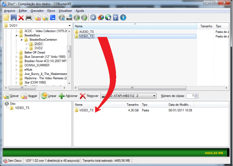Open the Editar menu
233x166 pixels.
point(23,11)
